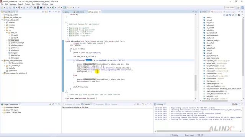Select platform_config.h in Outline
The image size is (245, 137).
213,40
